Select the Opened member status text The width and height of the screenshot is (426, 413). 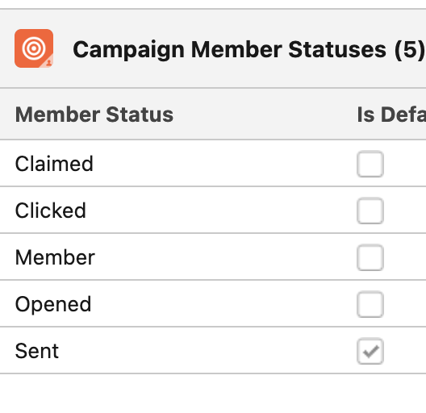(53, 304)
